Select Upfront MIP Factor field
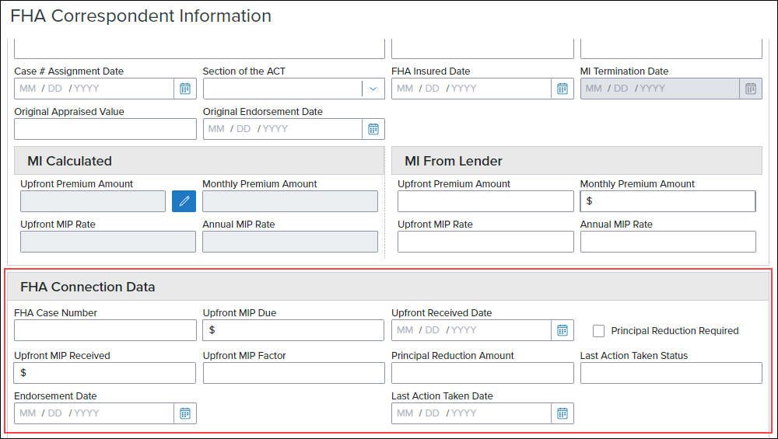 tap(294, 373)
